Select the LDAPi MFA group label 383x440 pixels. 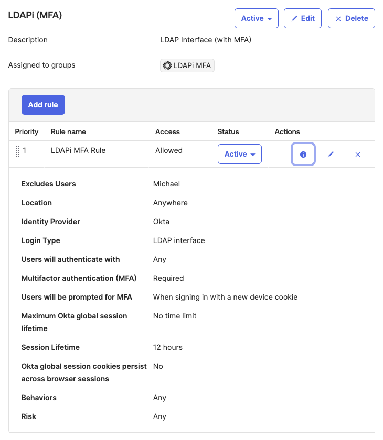(x=192, y=65)
